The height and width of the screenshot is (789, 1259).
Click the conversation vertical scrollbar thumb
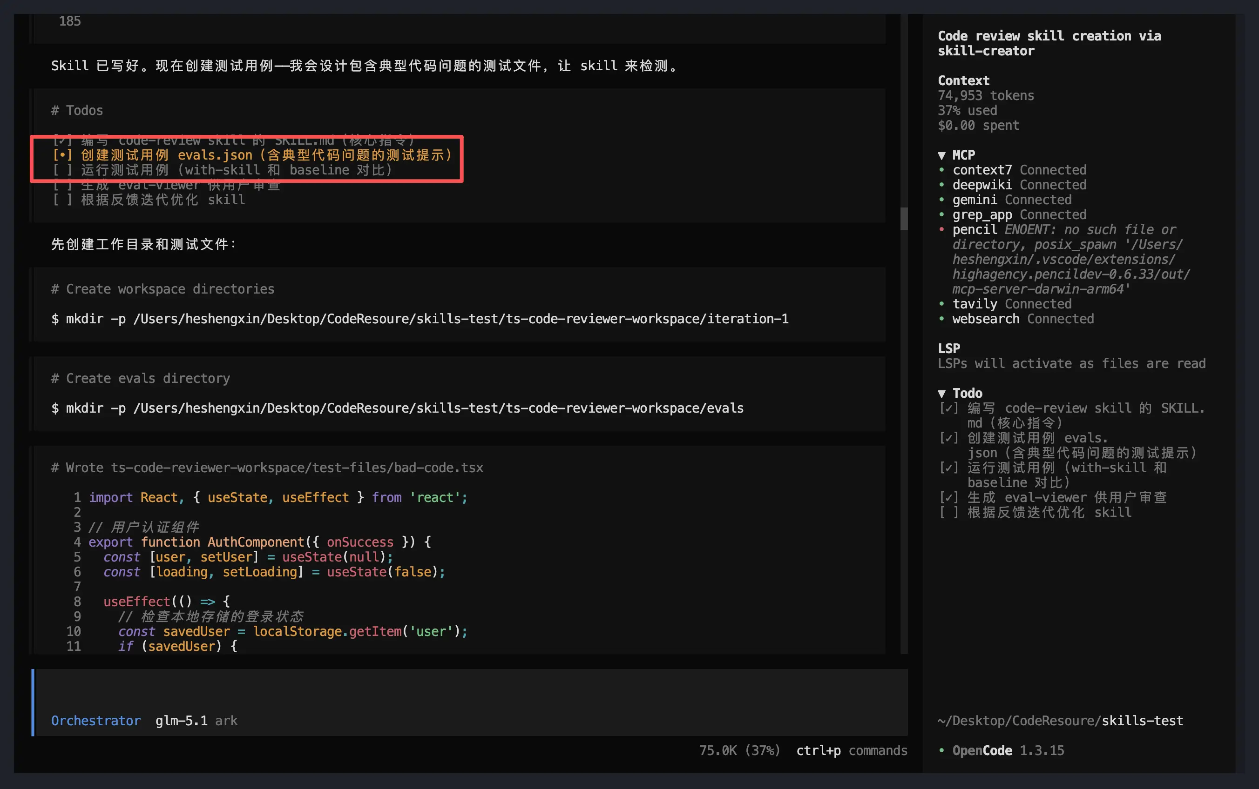click(904, 218)
